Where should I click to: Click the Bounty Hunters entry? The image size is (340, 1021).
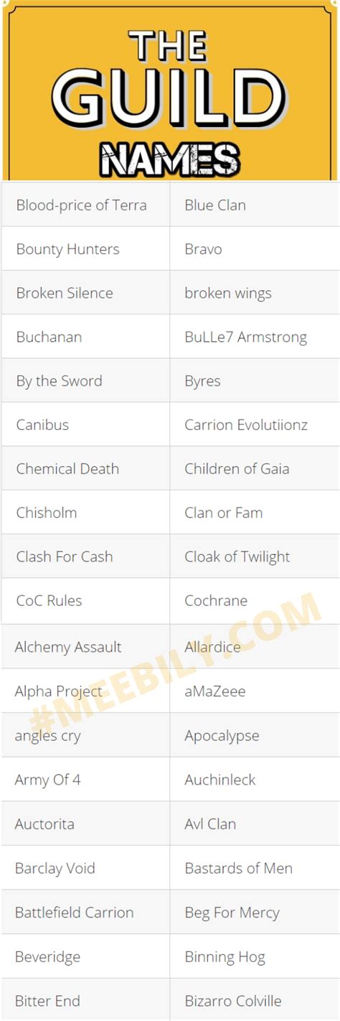pos(85,248)
